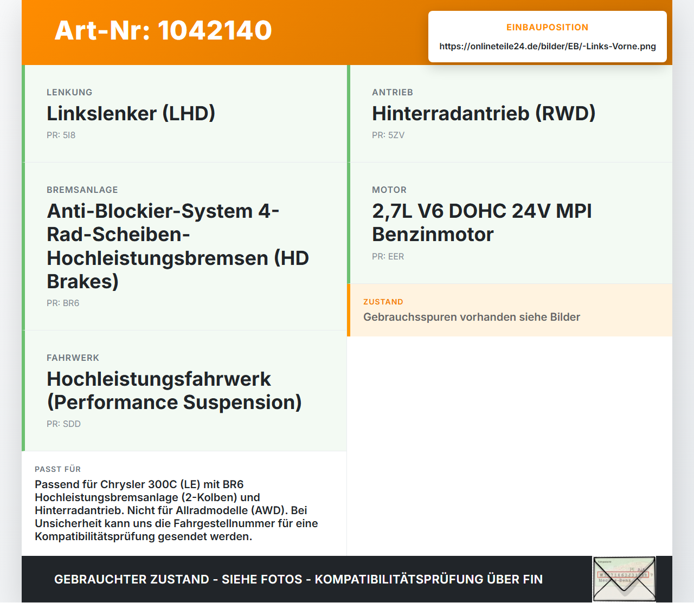Click the PR: EER code
Viewport: 694px width, 603px height.
pos(388,256)
